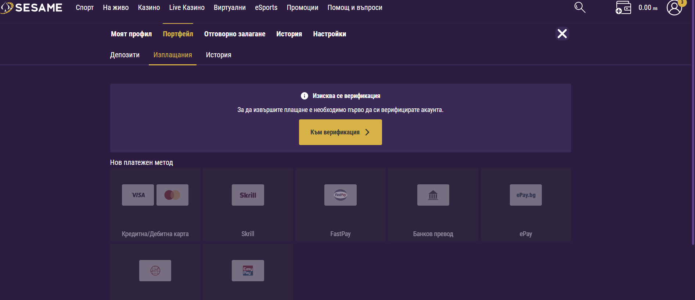
Task: Open Отговорно залагане tab
Action: tap(235, 34)
